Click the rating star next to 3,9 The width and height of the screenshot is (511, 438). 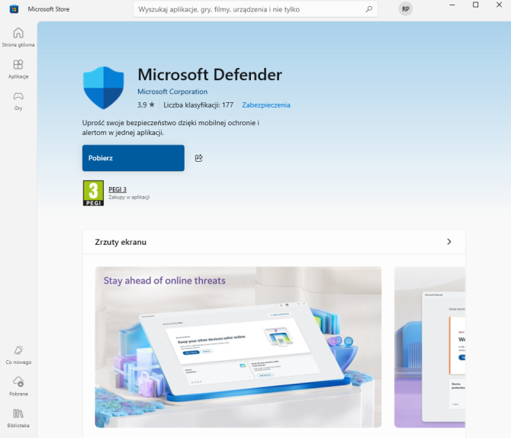tap(152, 105)
